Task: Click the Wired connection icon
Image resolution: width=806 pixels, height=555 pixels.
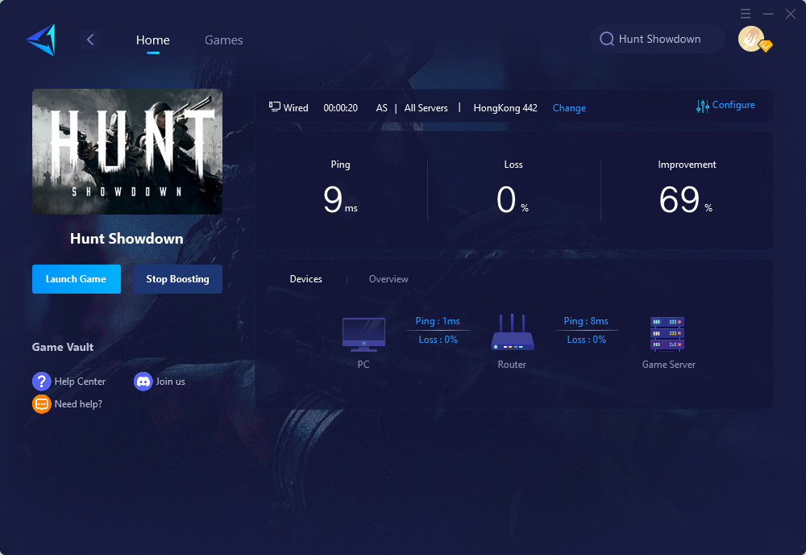Action: click(x=275, y=107)
